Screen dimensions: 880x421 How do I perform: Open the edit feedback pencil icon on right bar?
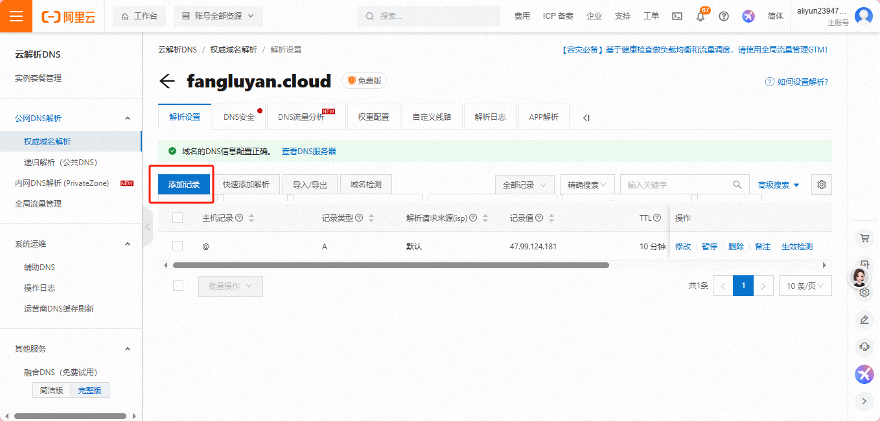tap(864, 319)
